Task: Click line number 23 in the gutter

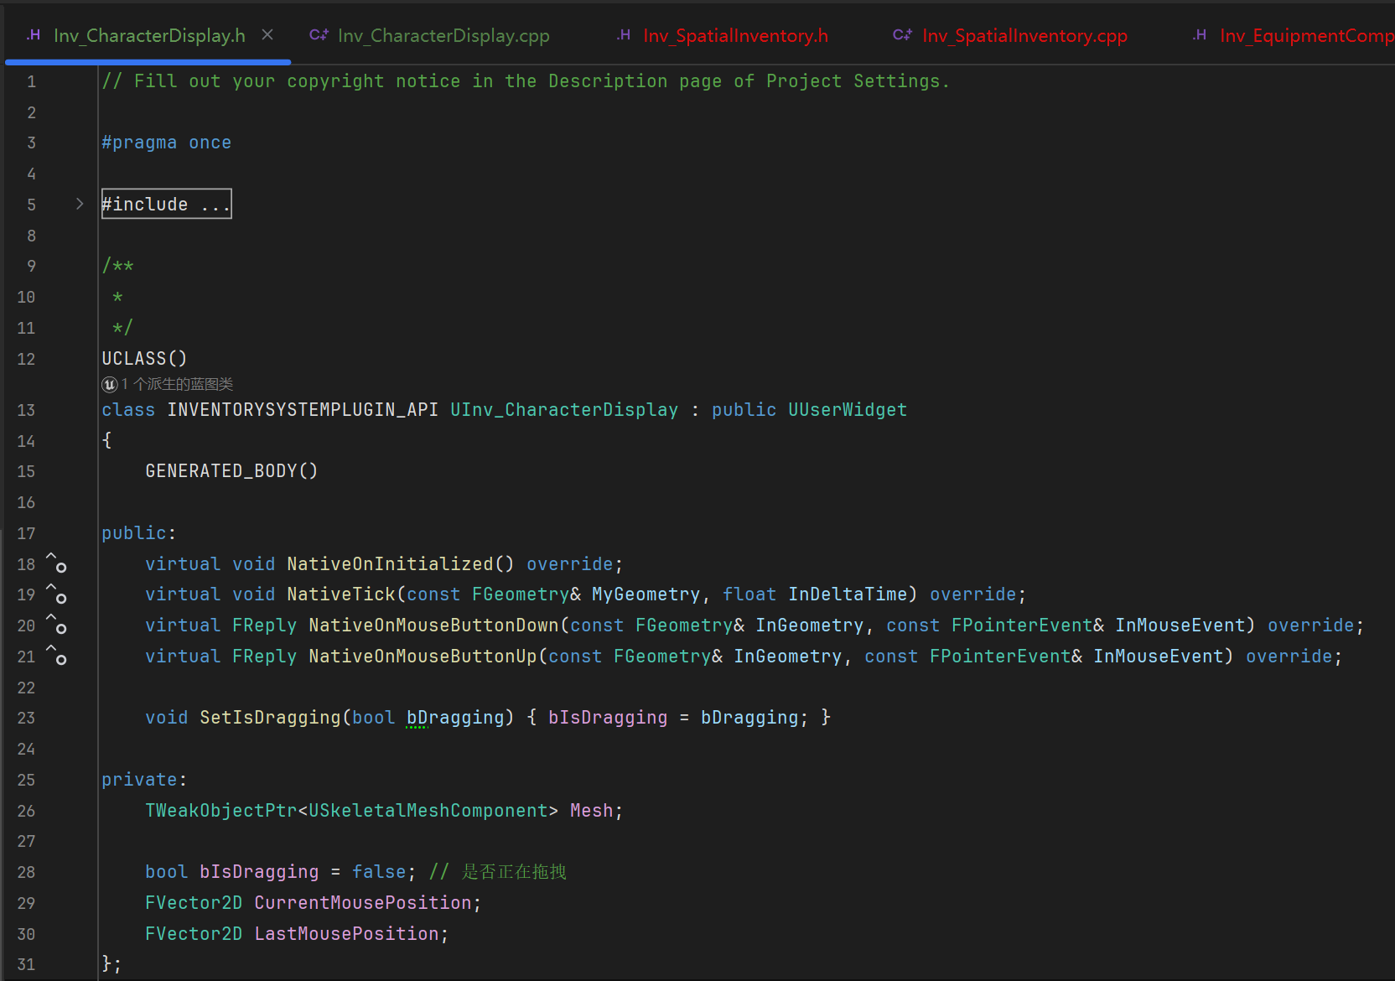Action: coord(26,718)
